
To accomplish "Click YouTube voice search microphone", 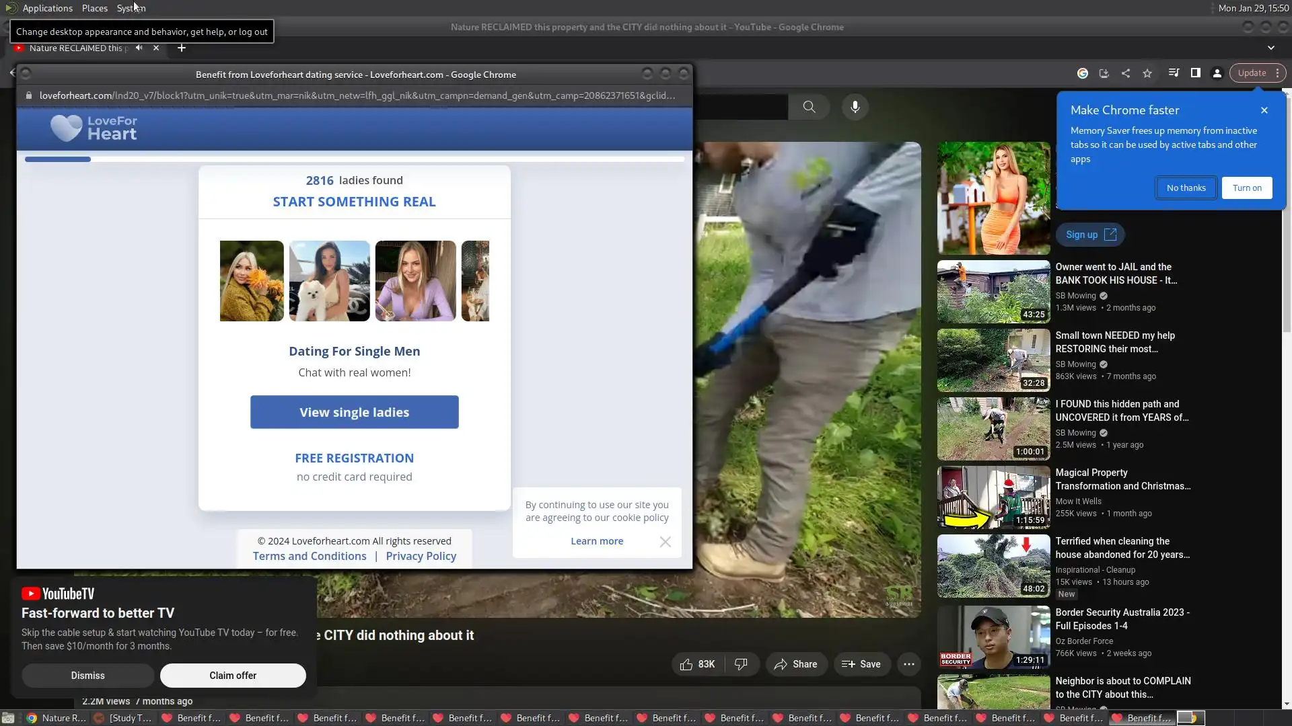I will (855, 107).
